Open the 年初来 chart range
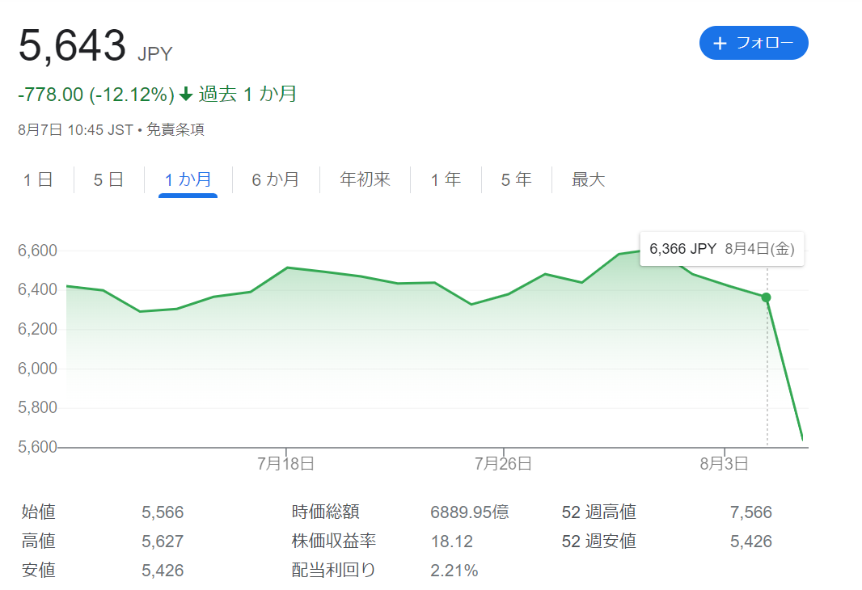This screenshot has height=590, width=862. [x=365, y=179]
